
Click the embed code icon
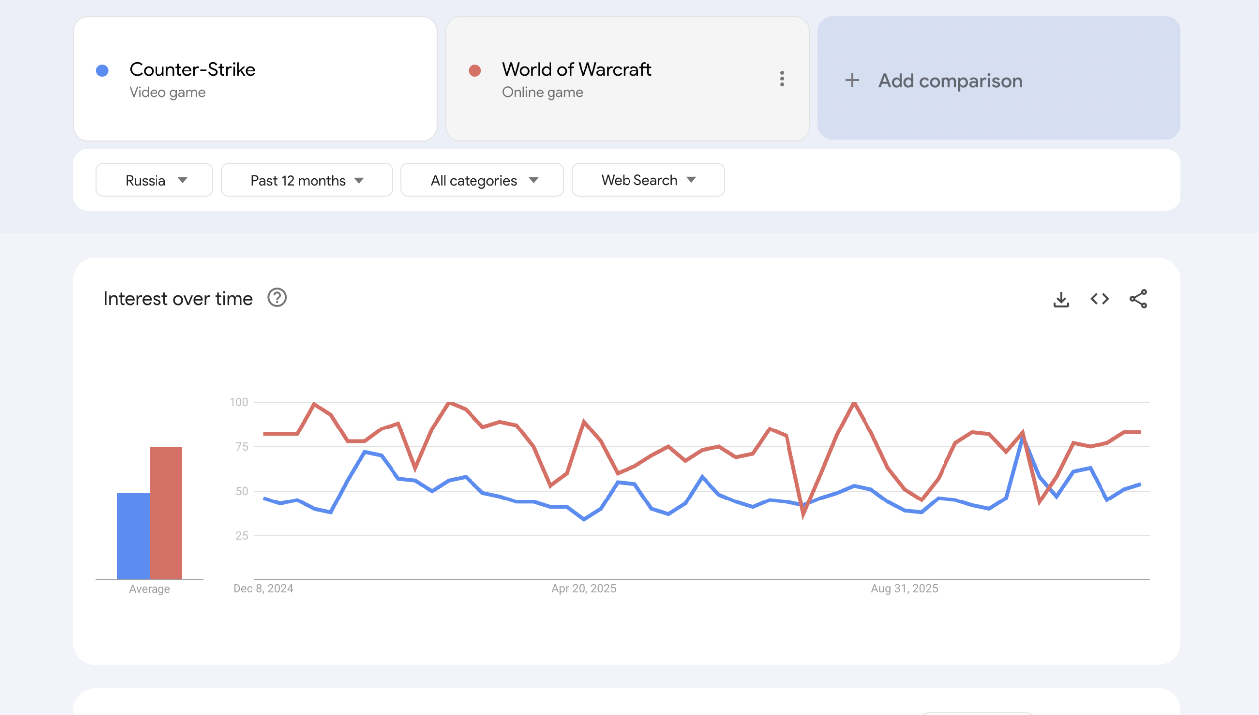click(1099, 299)
